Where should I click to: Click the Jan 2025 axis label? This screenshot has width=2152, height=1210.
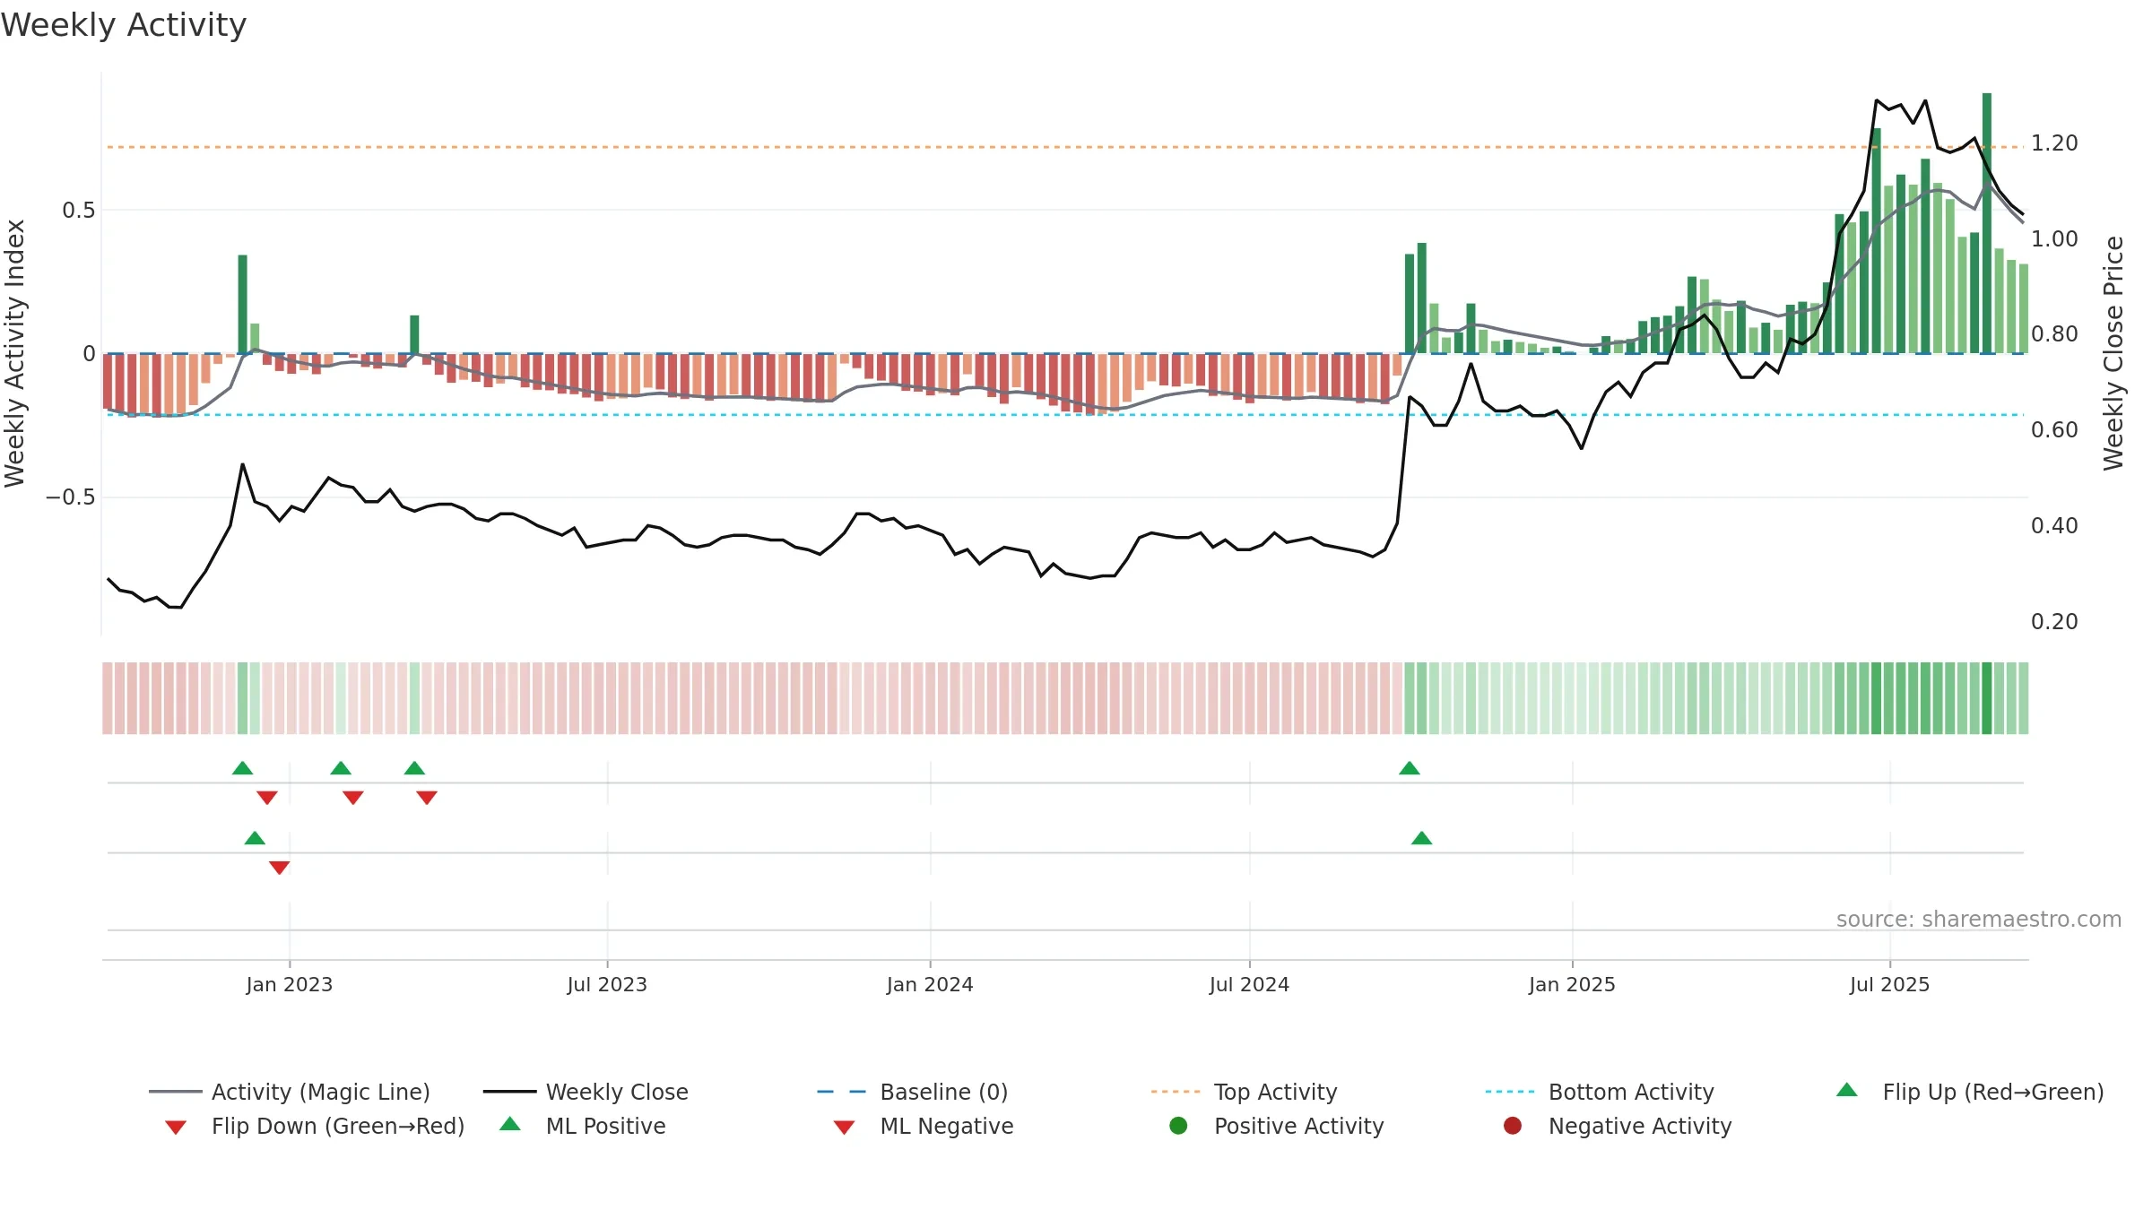1572,985
